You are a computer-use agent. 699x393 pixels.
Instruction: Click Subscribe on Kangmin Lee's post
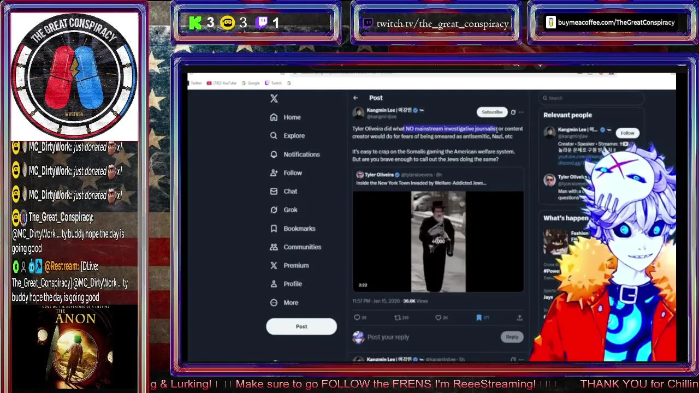tap(492, 112)
